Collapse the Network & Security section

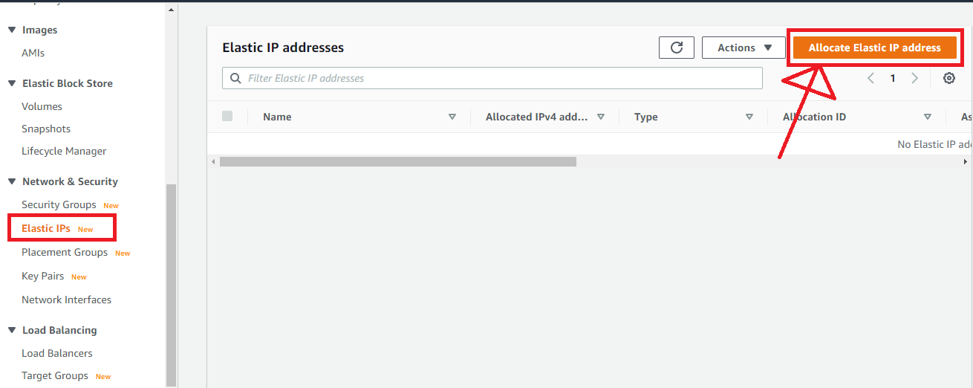[11, 181]
